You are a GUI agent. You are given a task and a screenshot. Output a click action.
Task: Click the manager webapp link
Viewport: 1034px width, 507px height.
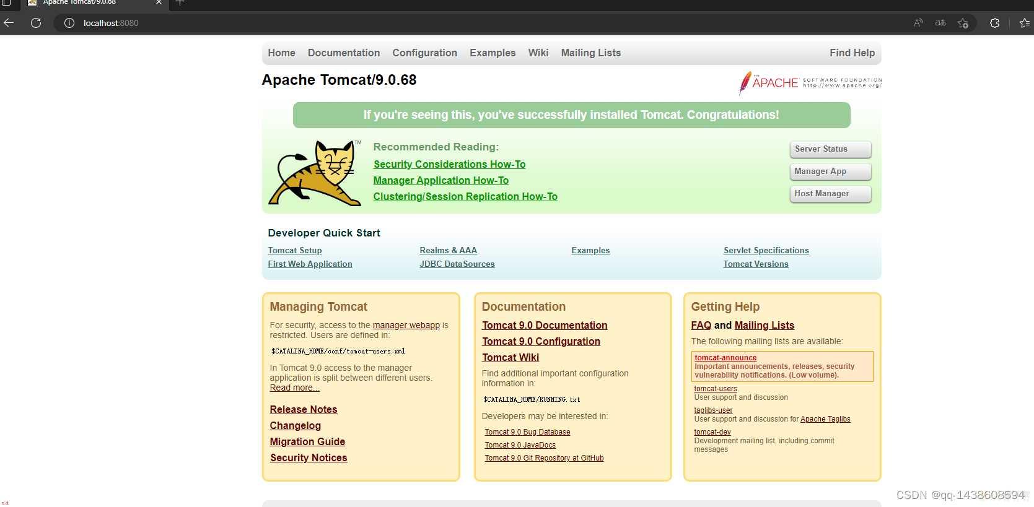(406, 325)
